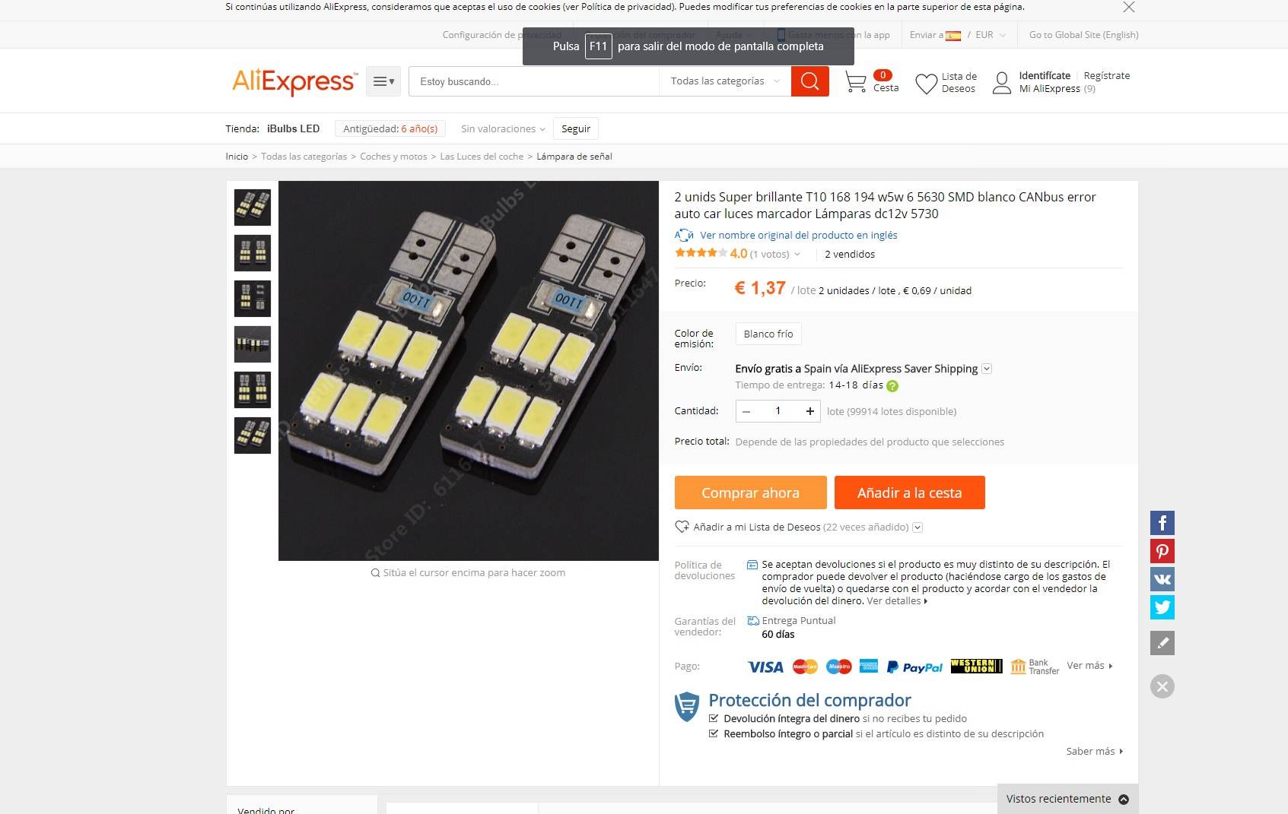Share product on Twitter
1288x814 pixels.
coord(1162,607)
